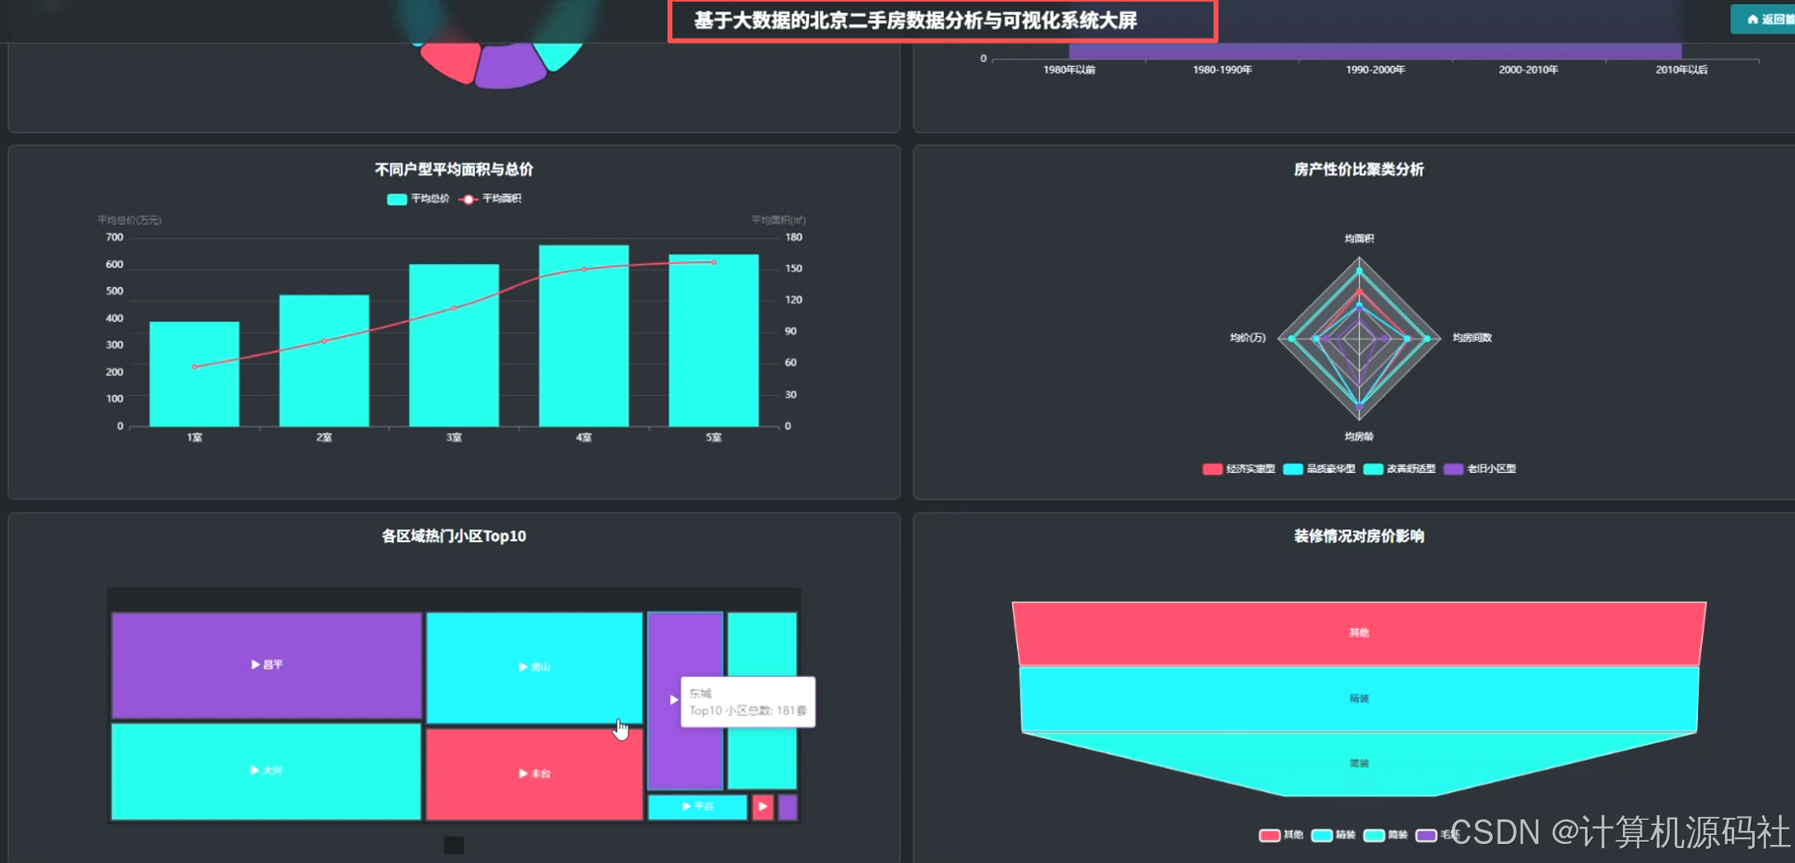The image size is (1795, 863).
Task: Click the 2室 bar in the bar chart
Action: pos(324,360)
